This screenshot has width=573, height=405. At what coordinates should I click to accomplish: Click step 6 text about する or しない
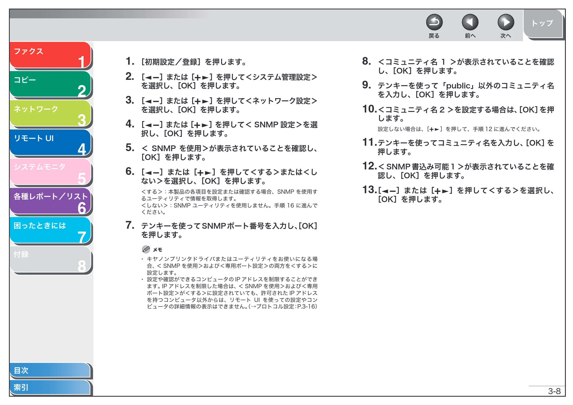tap(229, 176)
